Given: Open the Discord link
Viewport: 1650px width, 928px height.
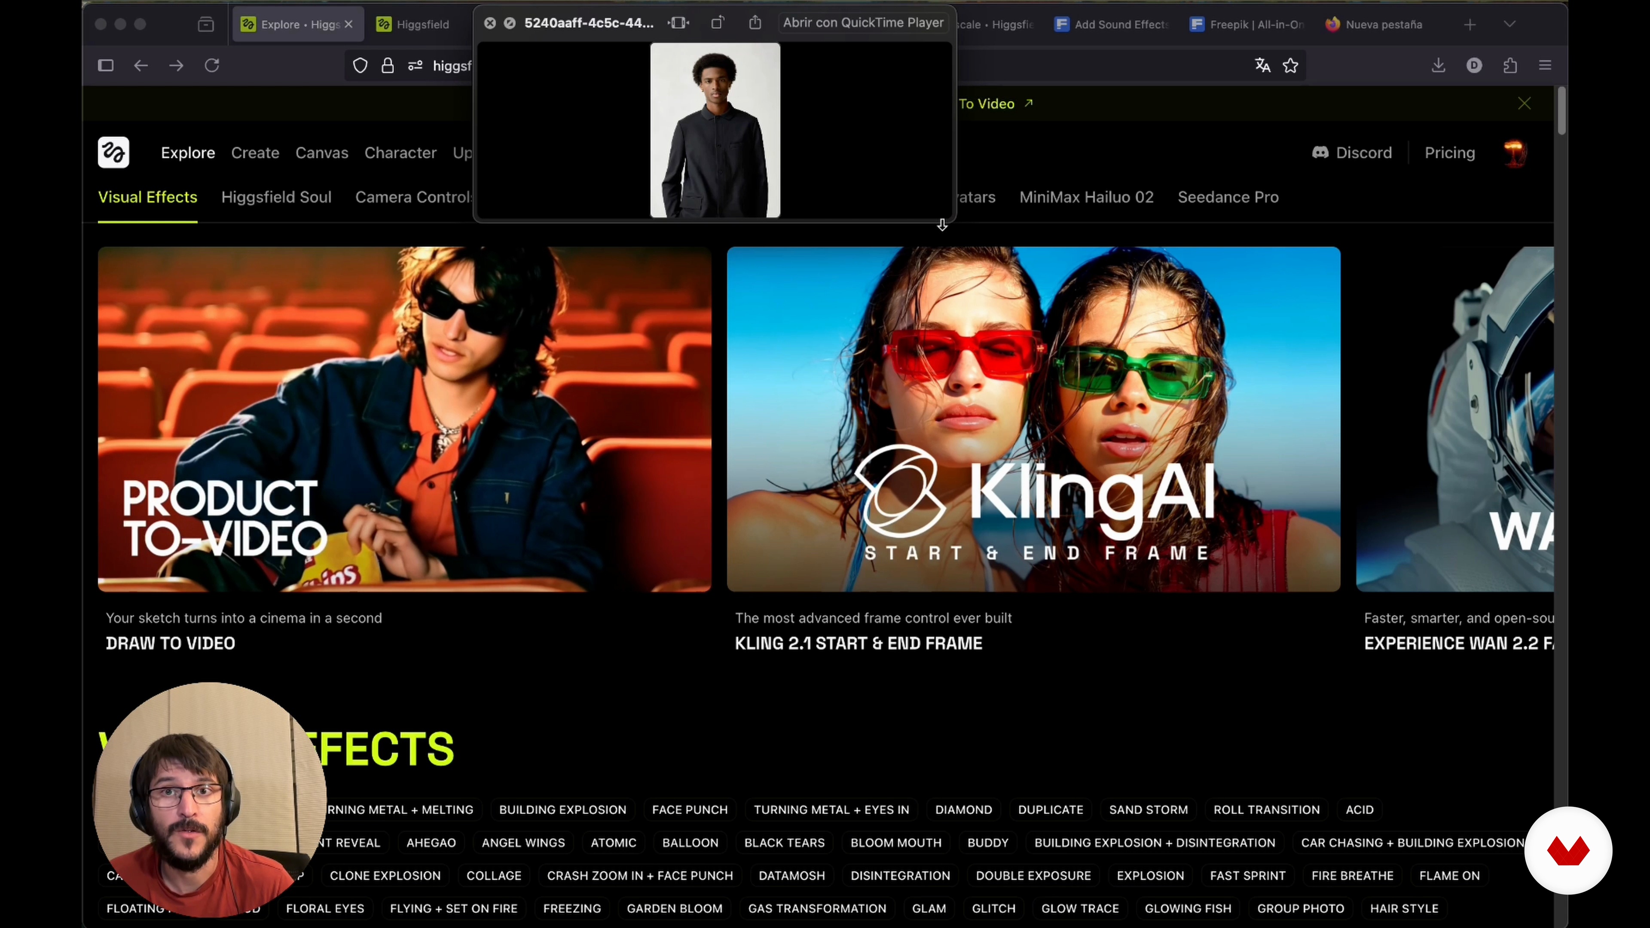Looking at the screenshot, I should [x=1352, y=153].
